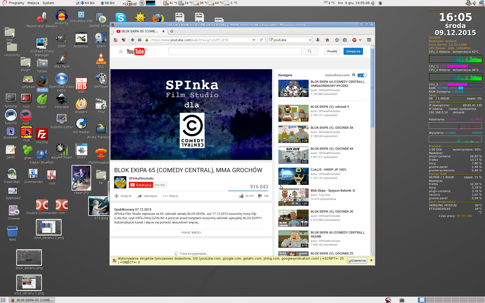Open the YouTube guide hamburger menu
The image size is (485, 303).
(121, 52)
